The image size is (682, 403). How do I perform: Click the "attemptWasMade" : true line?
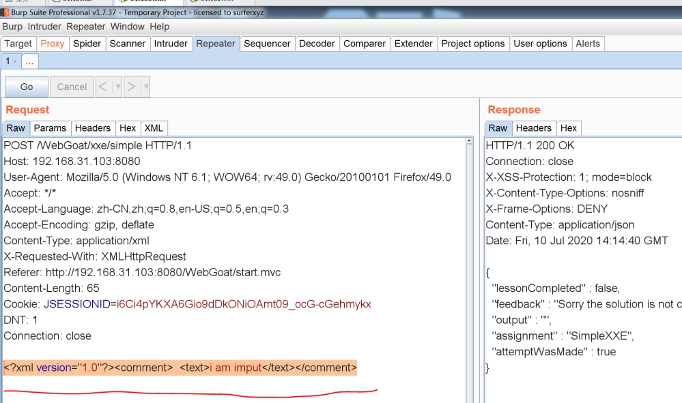pyautogui.click(x=554, y=352)
